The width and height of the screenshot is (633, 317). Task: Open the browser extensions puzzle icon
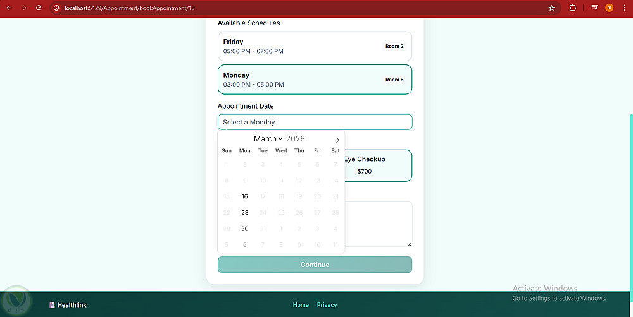pos(572,8)
